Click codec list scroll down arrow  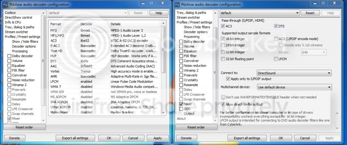pyautogui.click(x=163, y=112)
